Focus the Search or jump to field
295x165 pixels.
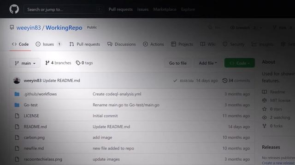pyautogui.click(x=64, y=9)
